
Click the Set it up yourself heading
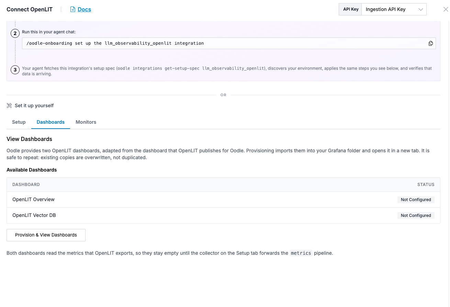(x=34, y=106)
